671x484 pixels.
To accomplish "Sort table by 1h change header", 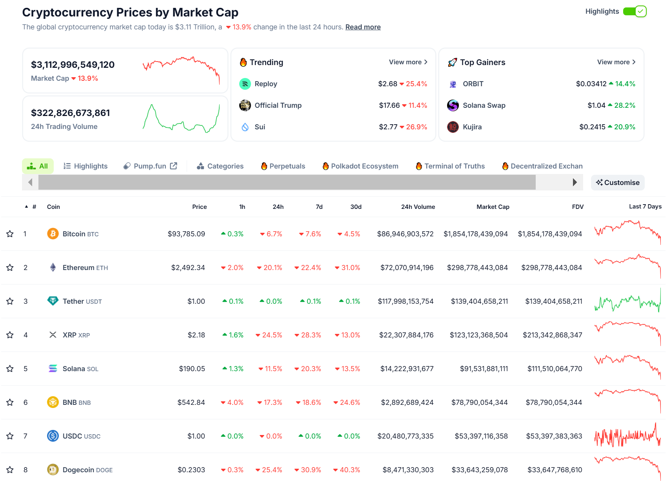I will (242, 207).
